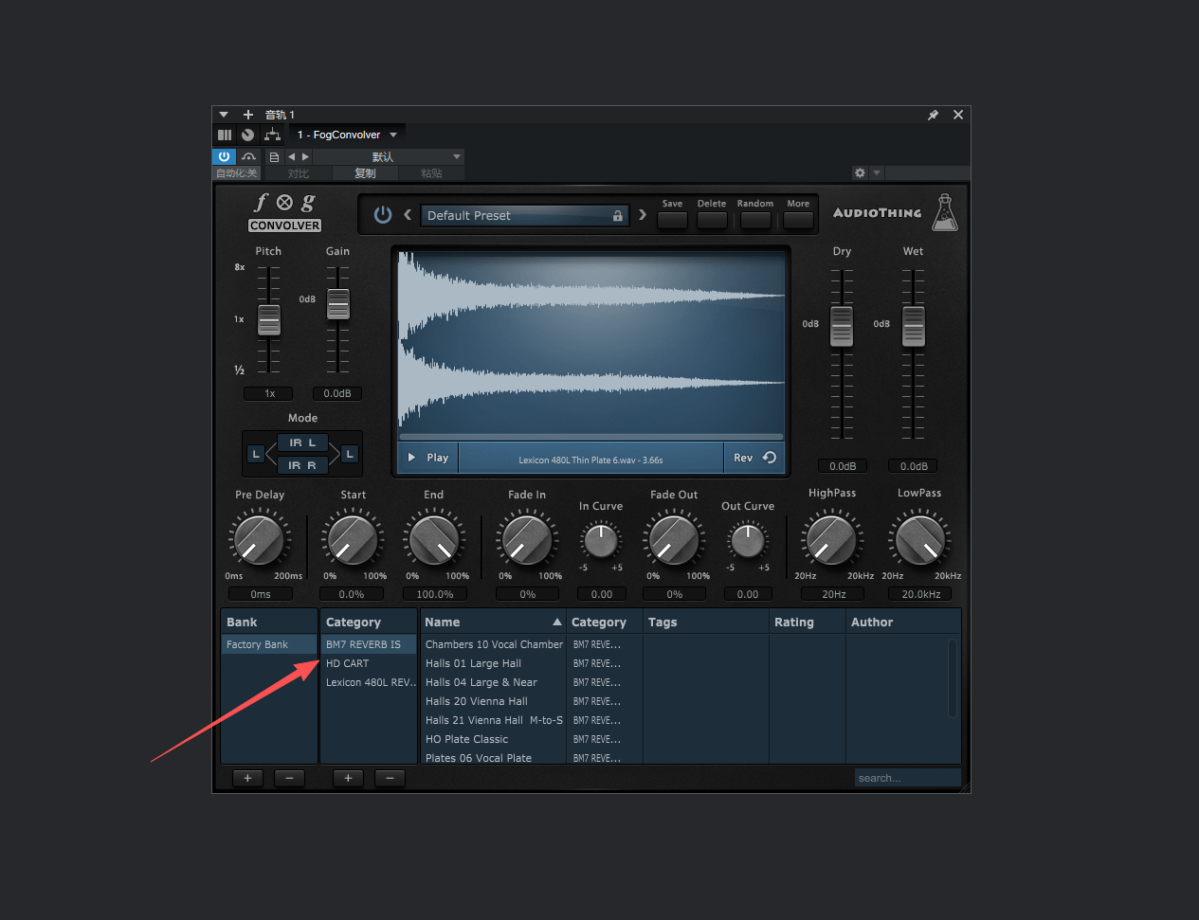The image size is (1199, 920).
Task: Select the channel split view icon
Action: point(225,134)
